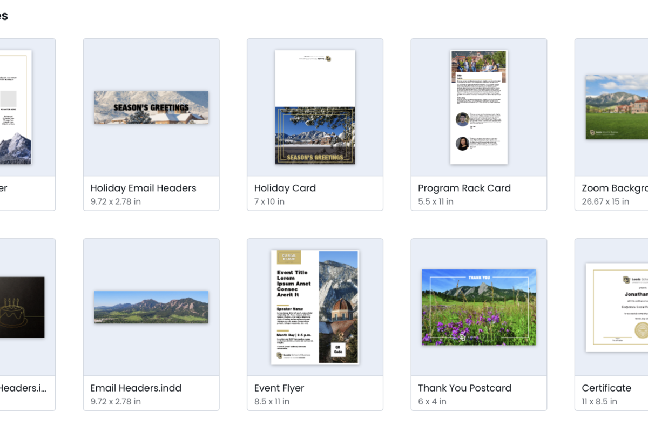Select the "11 x 8.5 in" size label
648x432 pixels.
pos(599,401)
